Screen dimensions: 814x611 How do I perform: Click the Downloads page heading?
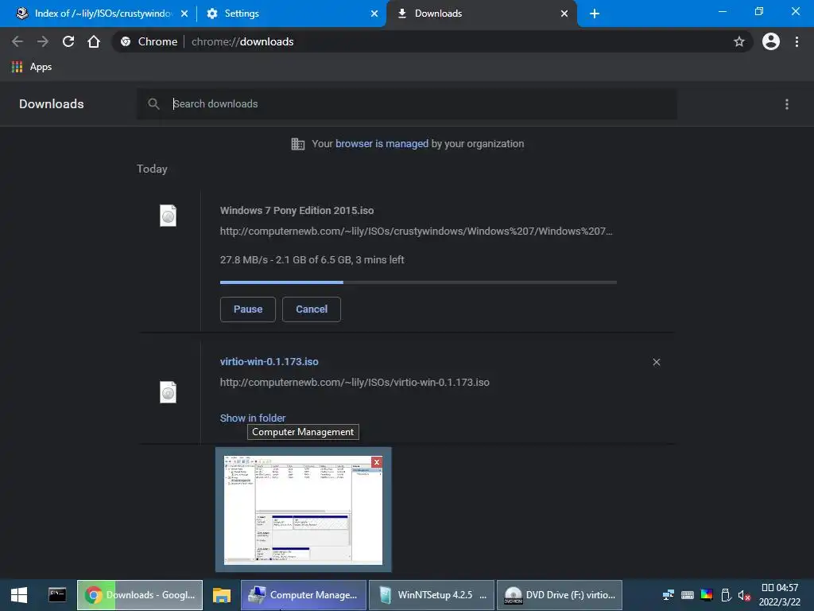pyautogui.click(x=52, y=104)
